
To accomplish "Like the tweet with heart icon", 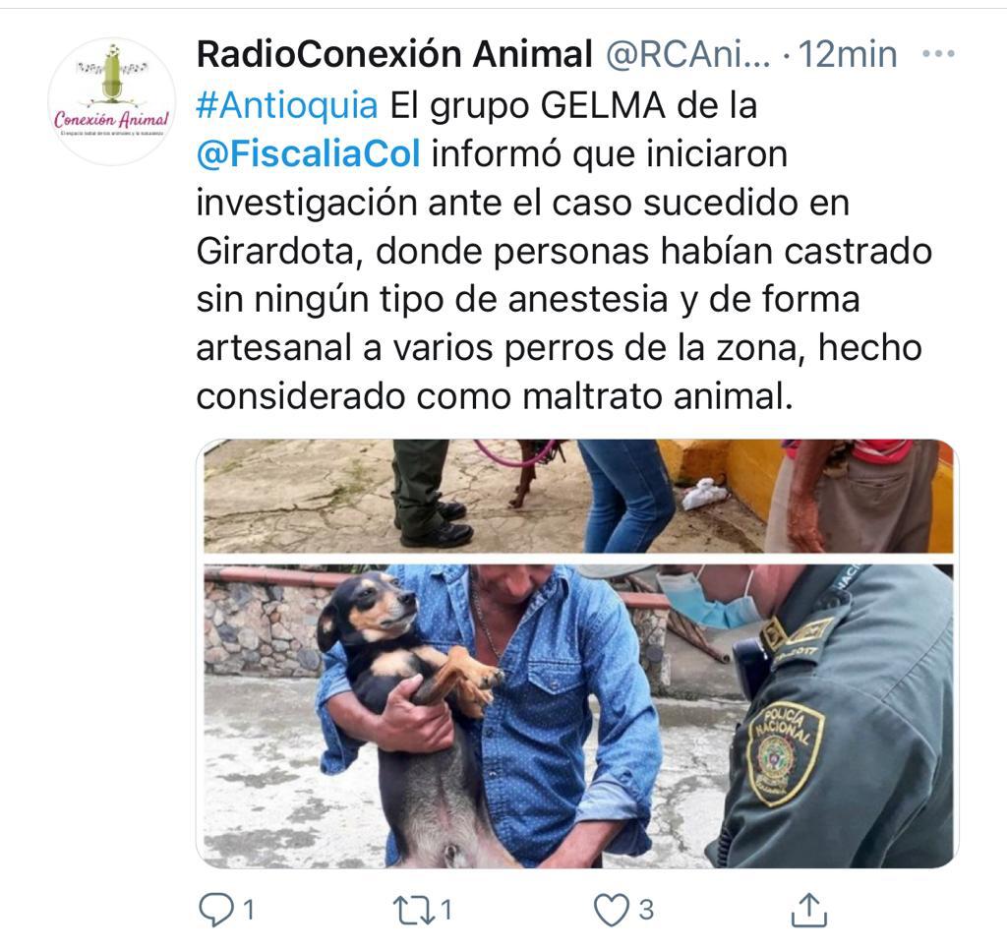I will coord(611,910).
